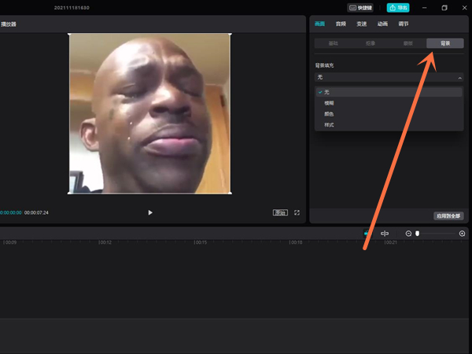Pick 样式 style from background list
The height and width of the screenshot is (354, 472).
click(x=329, y=125)
